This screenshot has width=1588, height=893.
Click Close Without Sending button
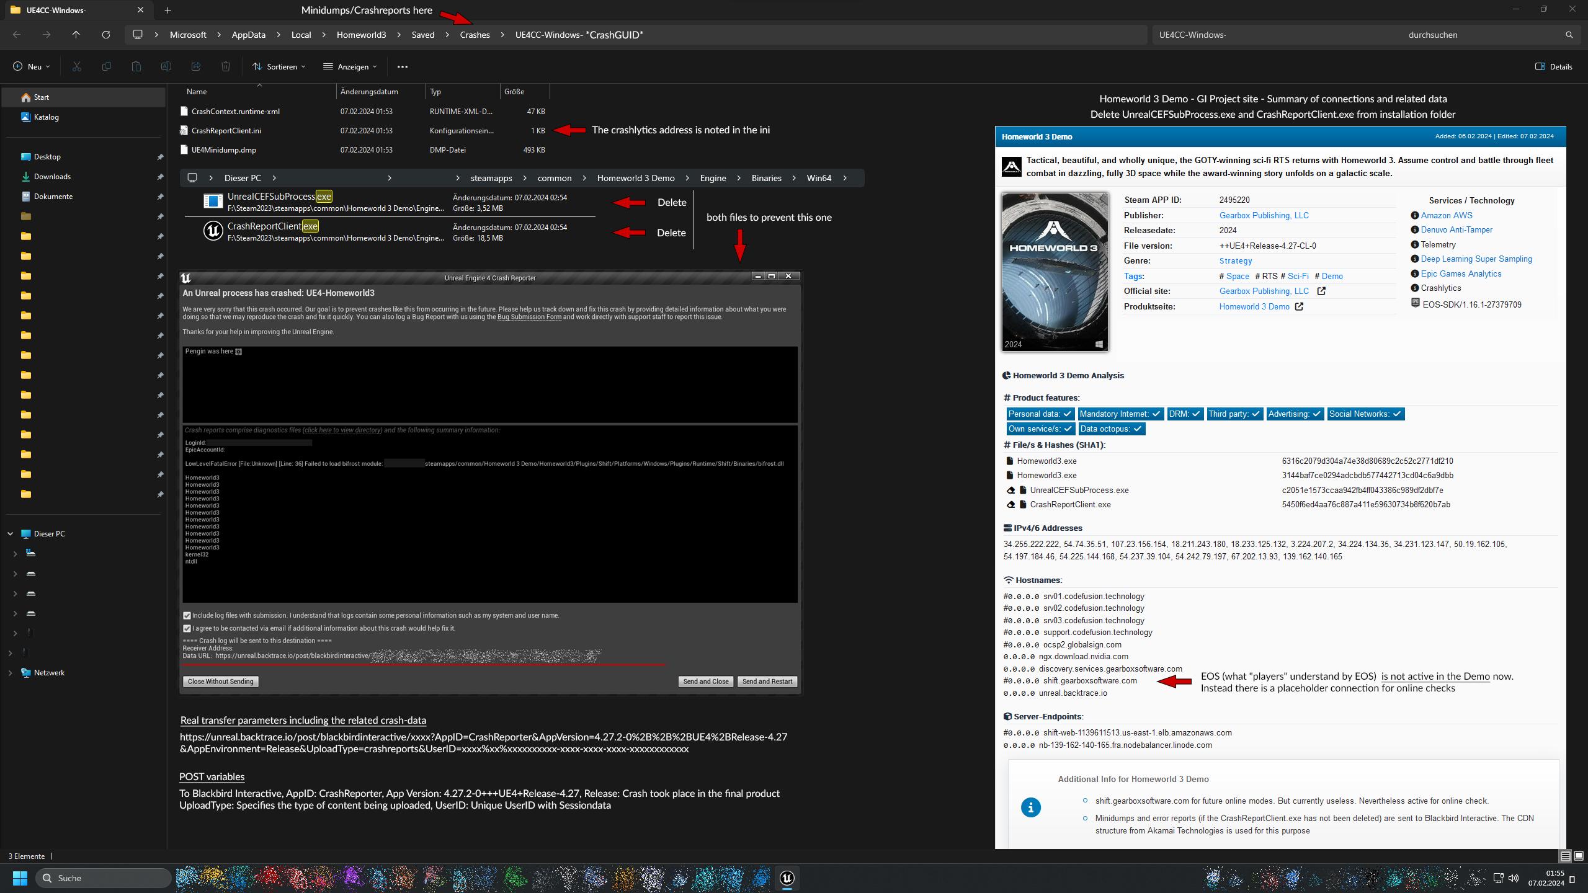221,682
